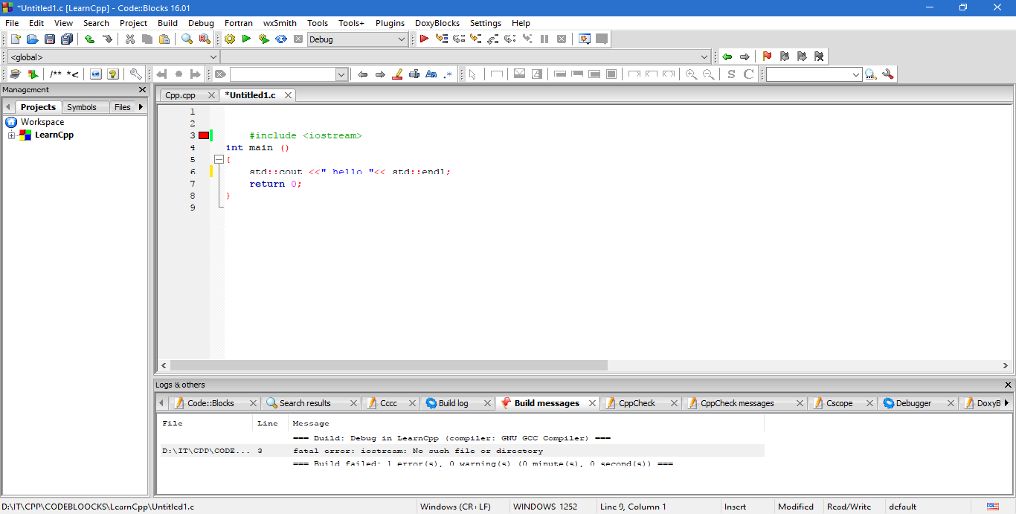Click the Find magnifier icon

click(x=187, y=39)
